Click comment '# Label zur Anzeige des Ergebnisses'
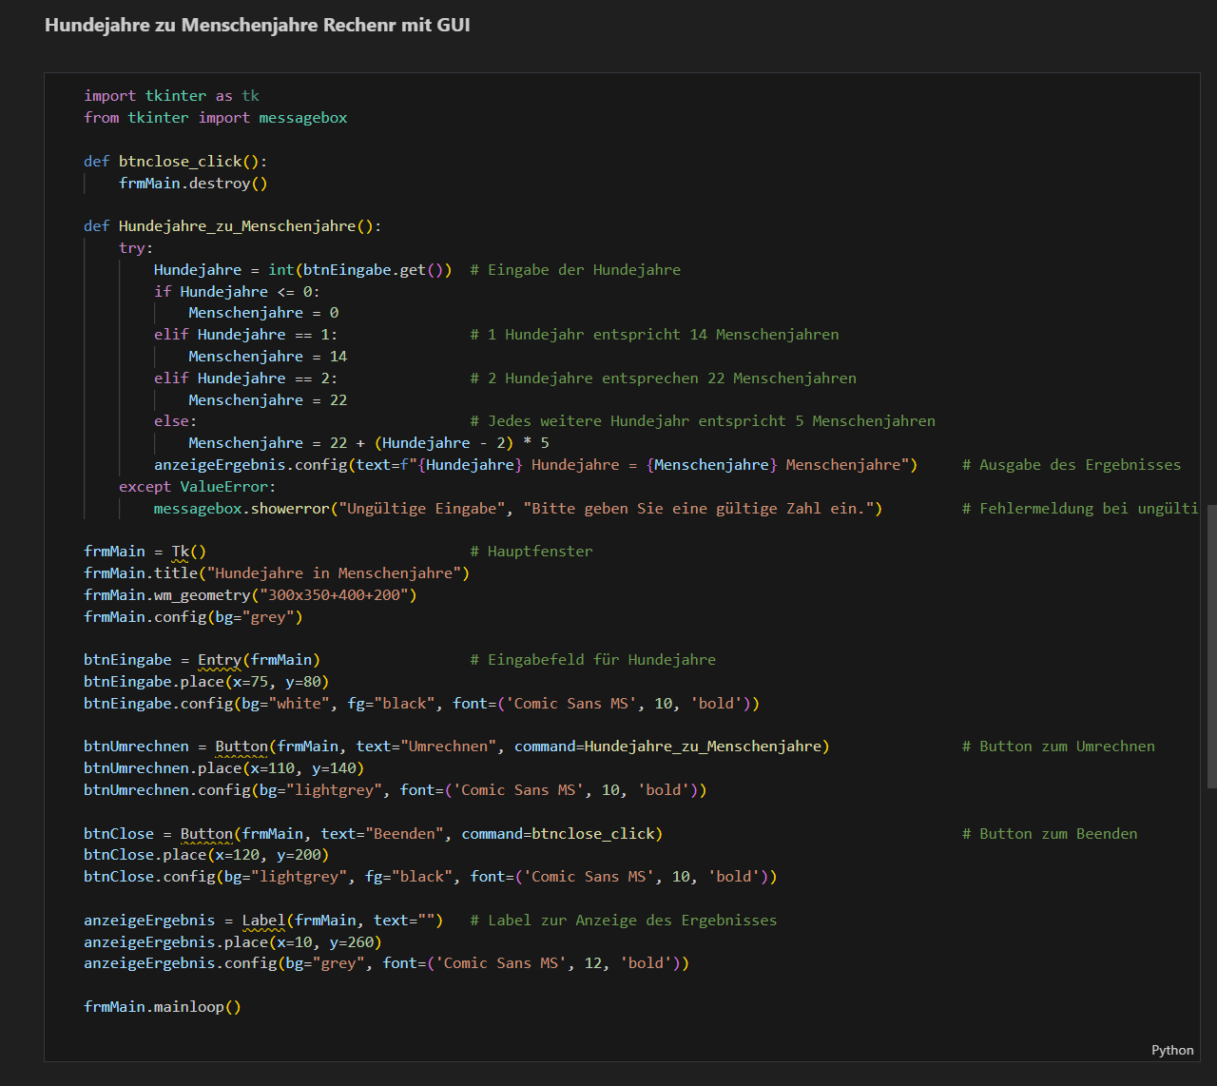 click(x=624, y=921)
